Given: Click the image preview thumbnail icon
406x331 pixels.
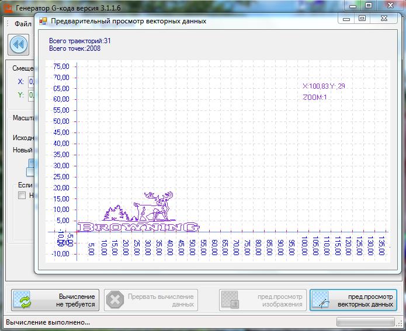Looking at the screenshot, I should click(x=230, y=300).
